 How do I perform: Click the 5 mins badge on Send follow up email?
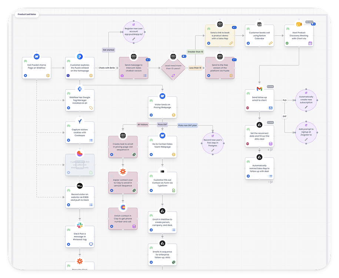270,87
